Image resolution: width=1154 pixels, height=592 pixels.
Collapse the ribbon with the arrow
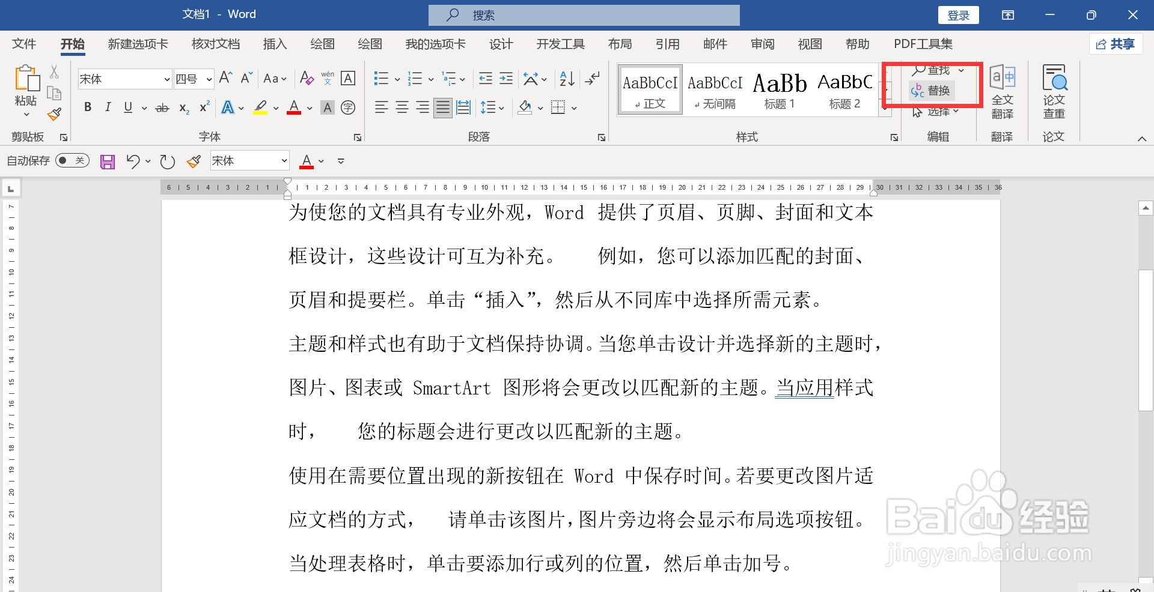point(1142,139)
